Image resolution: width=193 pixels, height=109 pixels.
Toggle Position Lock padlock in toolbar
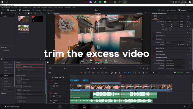[x=119, y=73]
